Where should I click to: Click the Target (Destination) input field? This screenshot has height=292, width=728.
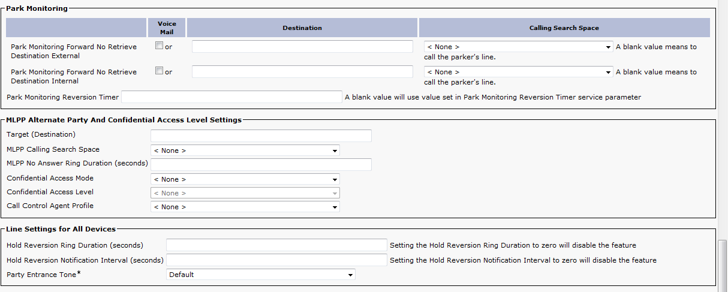261,136
